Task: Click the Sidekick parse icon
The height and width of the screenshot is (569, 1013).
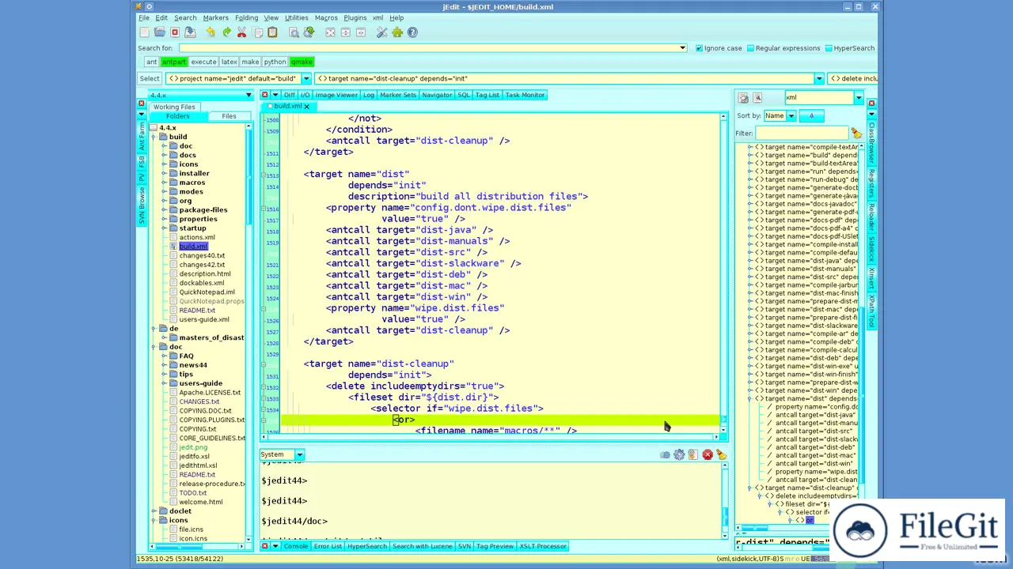Action: pos(743,98)
